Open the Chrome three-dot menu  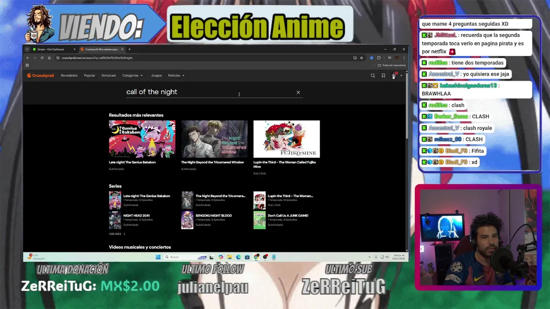click(x=403, y=58)
